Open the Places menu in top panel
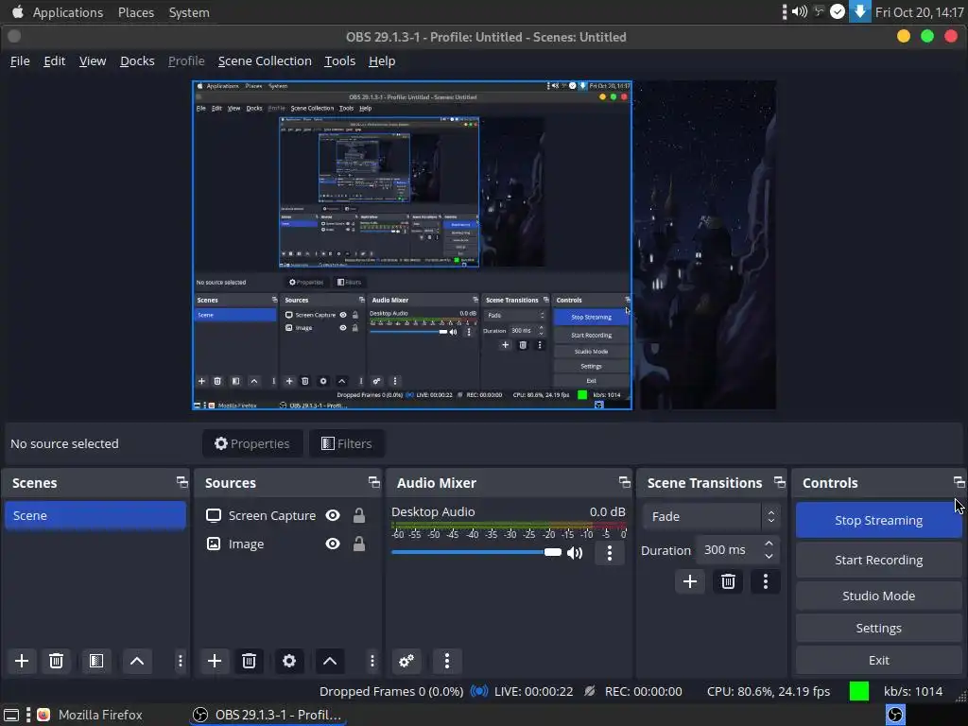 (x=136, y=12)
